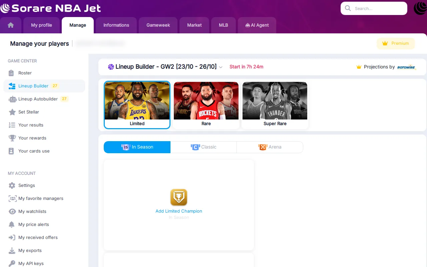Click the Roster clipboard icon
427x267 pixels.
pos(12,73)
